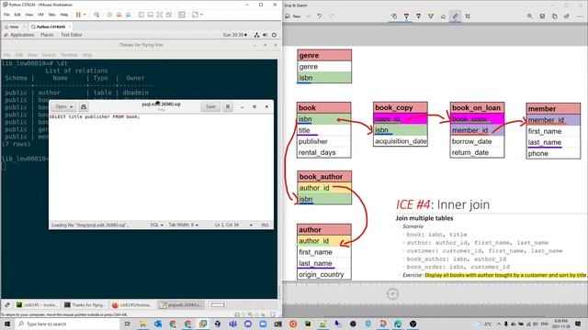Enter VMware full screen mode
The height and width of the screenshot is (330, 588).
[x=159, y=15]
